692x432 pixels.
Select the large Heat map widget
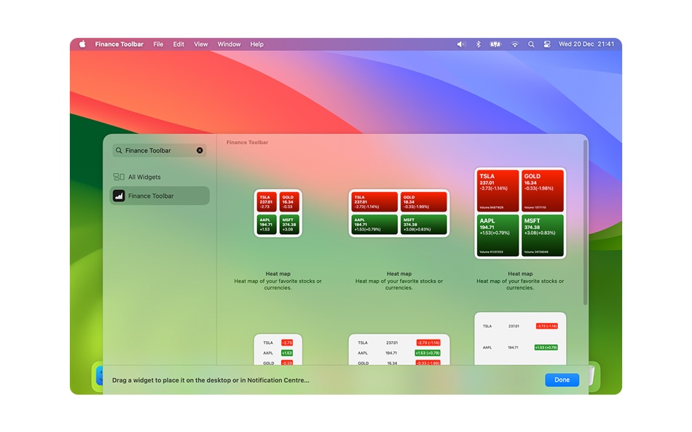pos(520,213)
